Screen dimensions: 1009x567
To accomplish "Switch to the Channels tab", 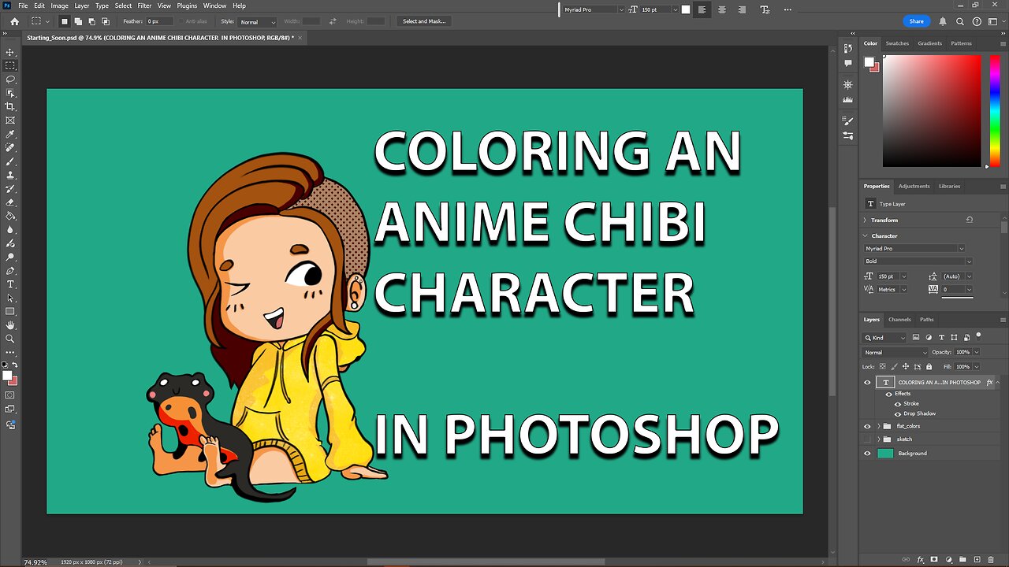I will [x=899, y=320].
